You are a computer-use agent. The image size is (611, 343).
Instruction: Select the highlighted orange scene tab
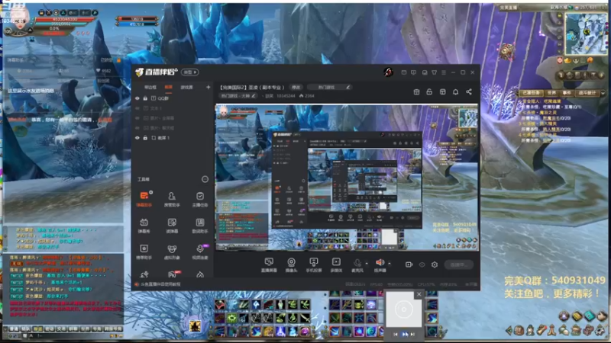168,87
